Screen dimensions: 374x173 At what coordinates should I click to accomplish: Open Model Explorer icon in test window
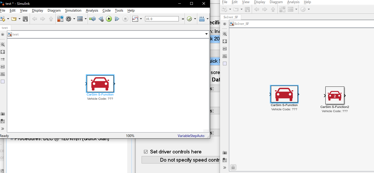tap(80, 19)
